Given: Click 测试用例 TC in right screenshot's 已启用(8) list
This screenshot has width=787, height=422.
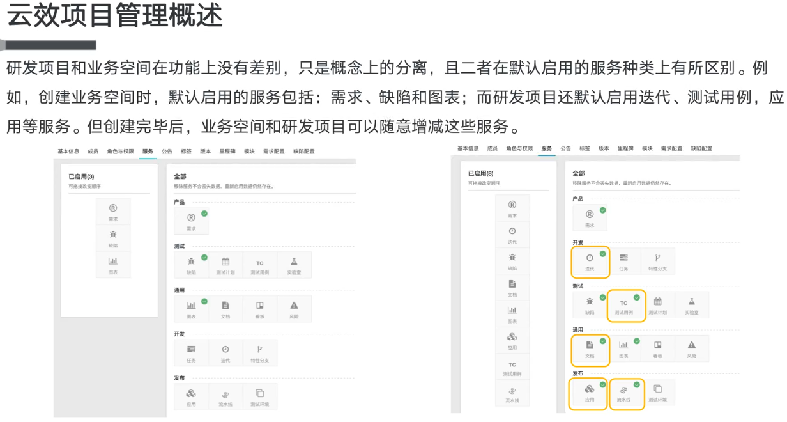Looking at the screenshot, I should click(512, 367).
